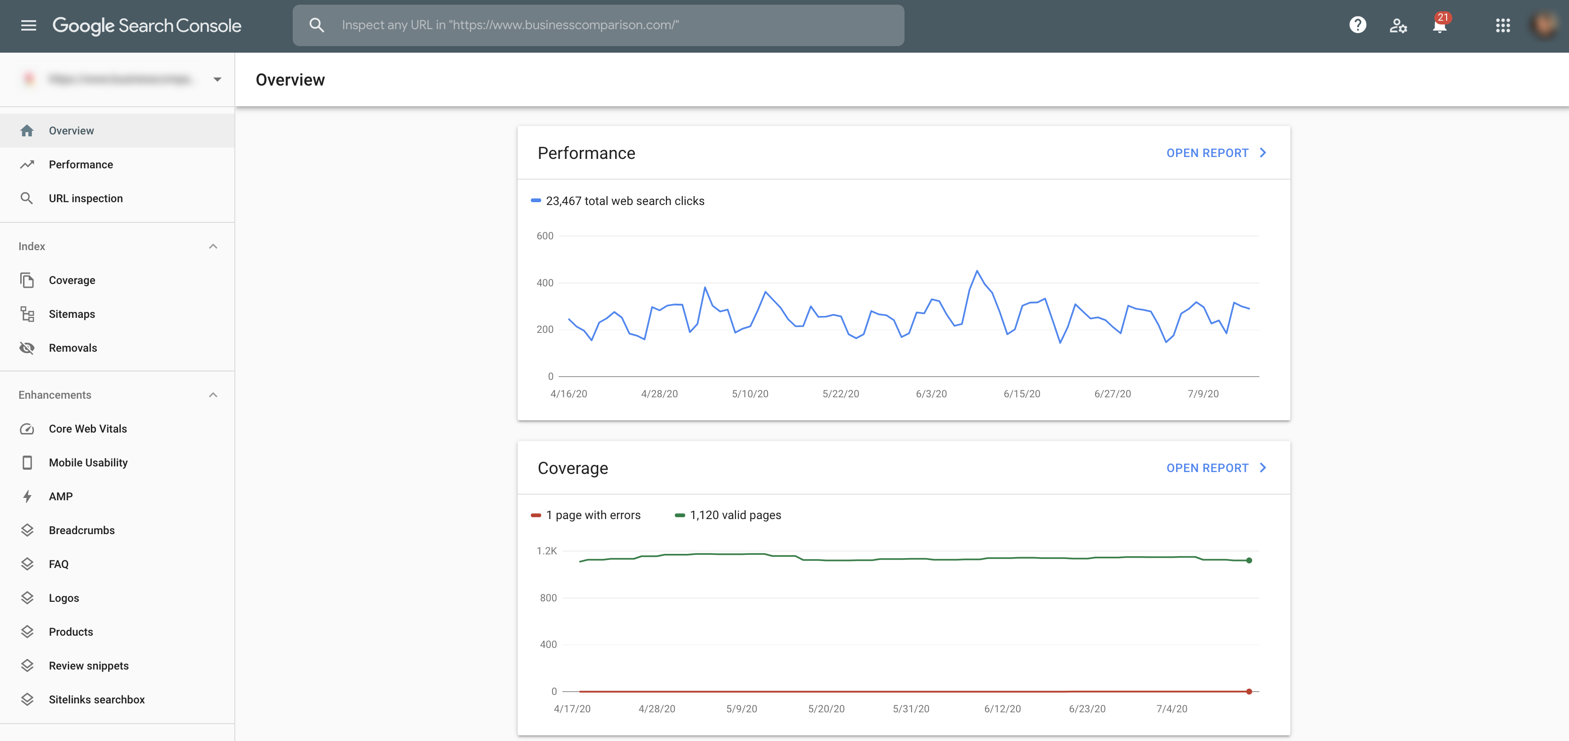Click the Core Web Vitals icon
The height and width of the screenshot is (741, 1569).
click(27, 428)
